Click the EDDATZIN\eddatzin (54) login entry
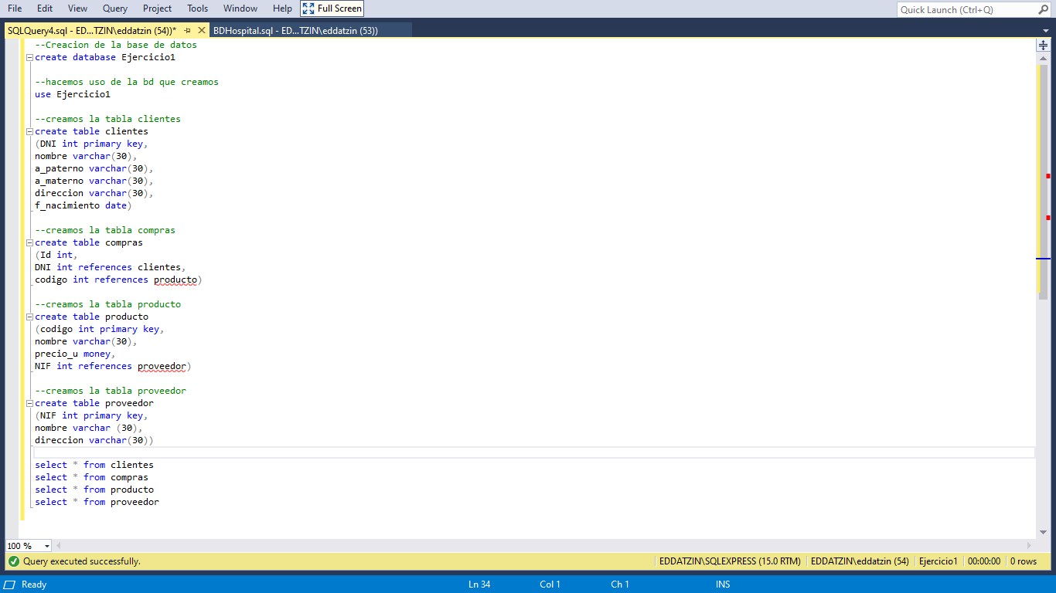Image resolution: width=1056 pixels, height=593 pixels. 860,561
